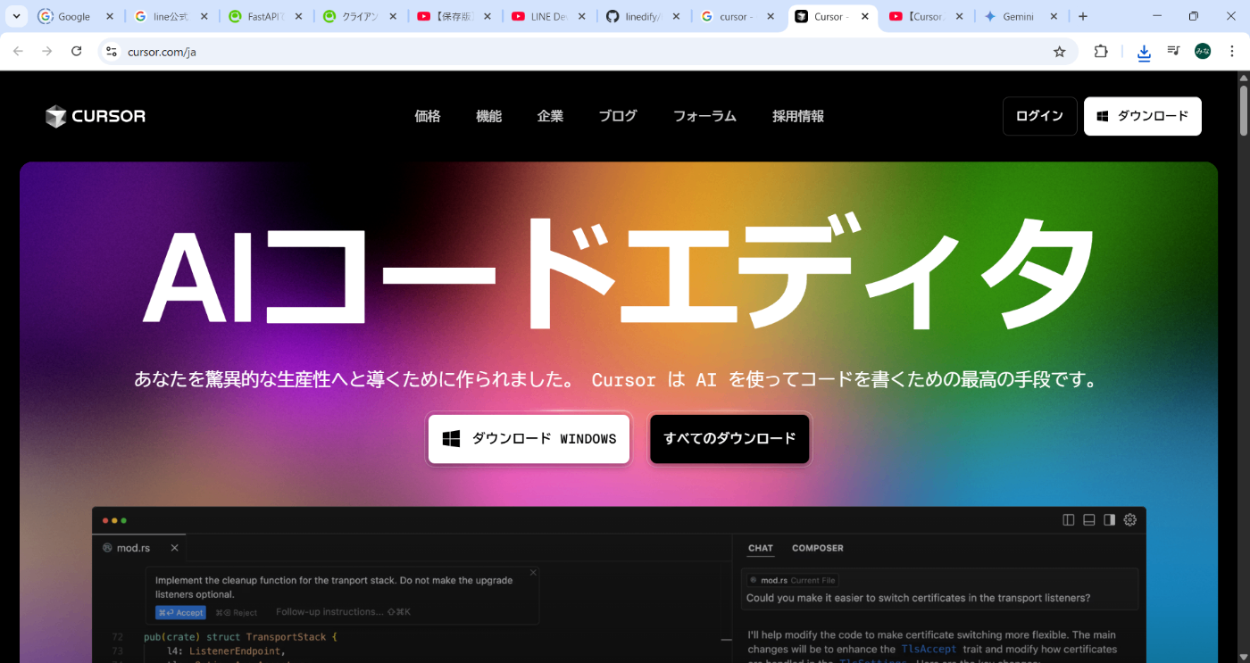This screenshot has height=663, width=1250.
Task: Click the TlsAccept code reference
Action: coord(929,649)
